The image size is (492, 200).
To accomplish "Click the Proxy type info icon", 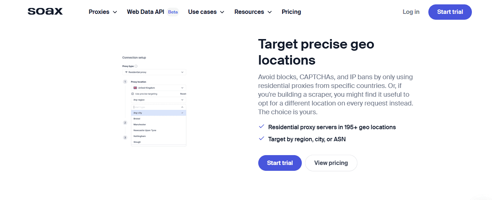I will click(x=136, y=66).
